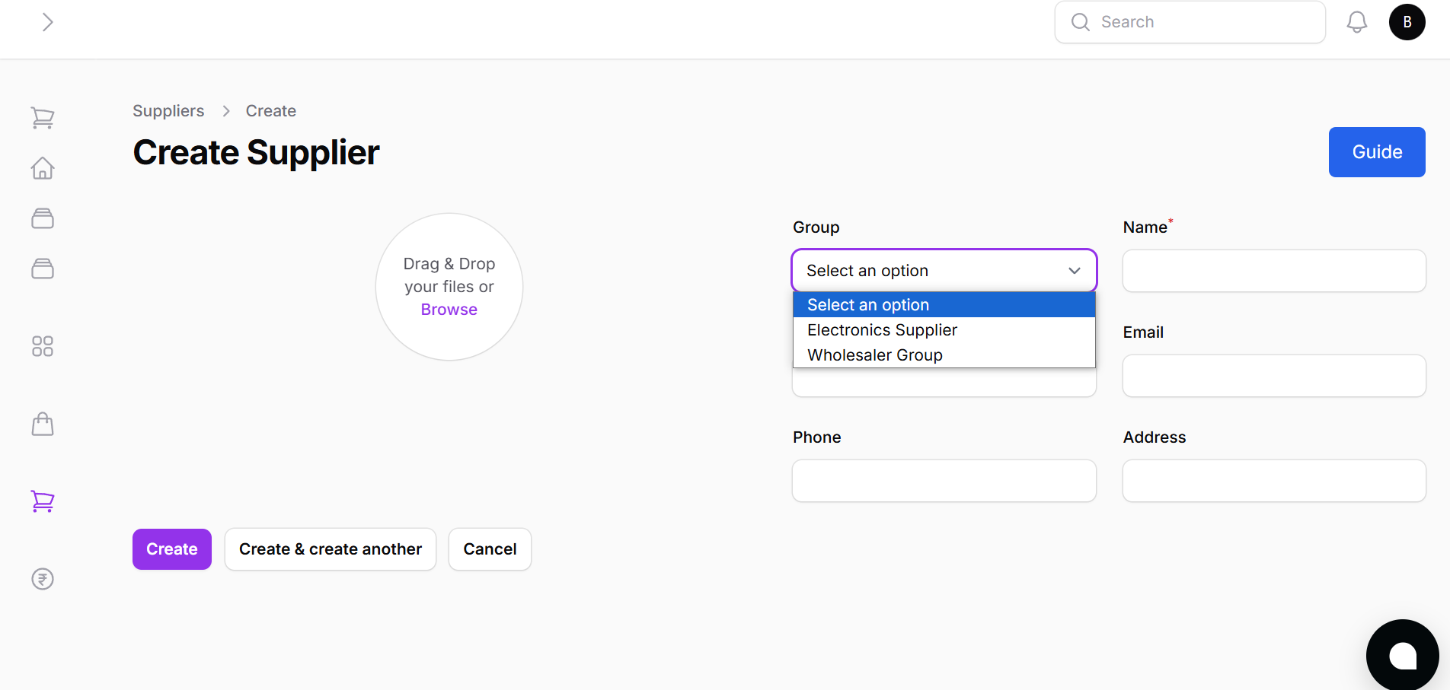
Task: Select Create in the breadcrumb trail
Action: pyautogui.click(x=270, y=110)
